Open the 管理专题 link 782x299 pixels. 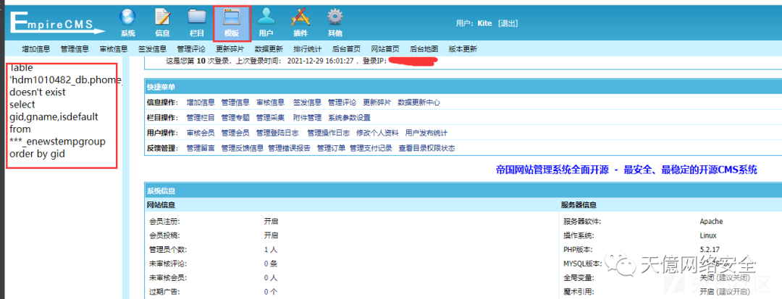[x=235, y=118]
